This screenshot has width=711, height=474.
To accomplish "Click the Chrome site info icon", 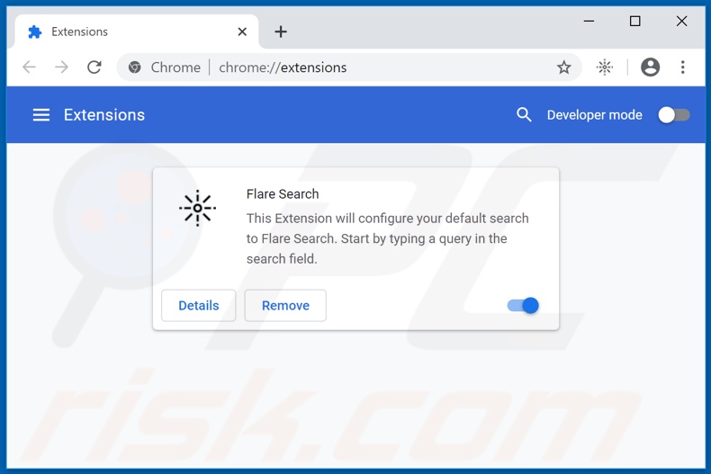I will (x=135, y=67).
